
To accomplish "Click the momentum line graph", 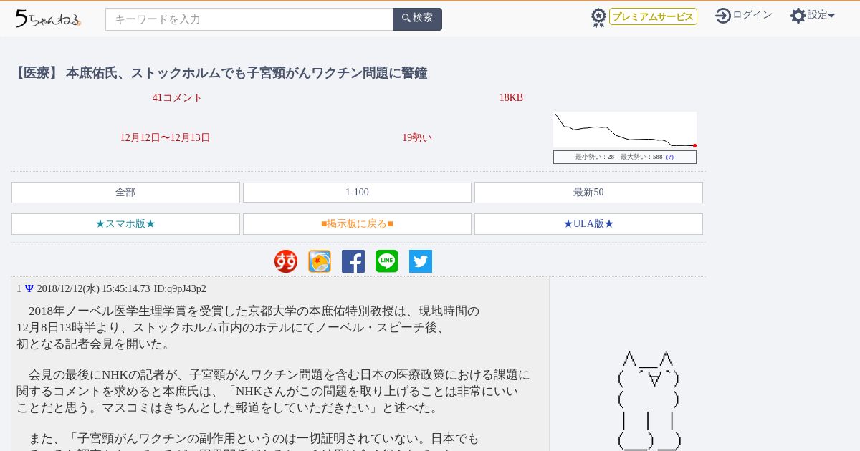I will coord(625,130).
